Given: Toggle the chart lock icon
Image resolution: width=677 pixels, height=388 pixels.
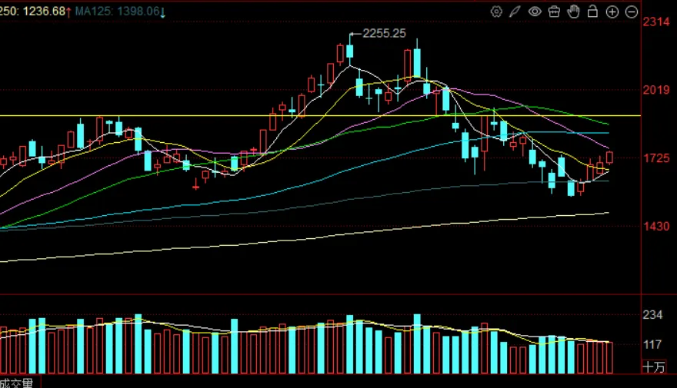Looking at the screenshot, I should [593, 12].
